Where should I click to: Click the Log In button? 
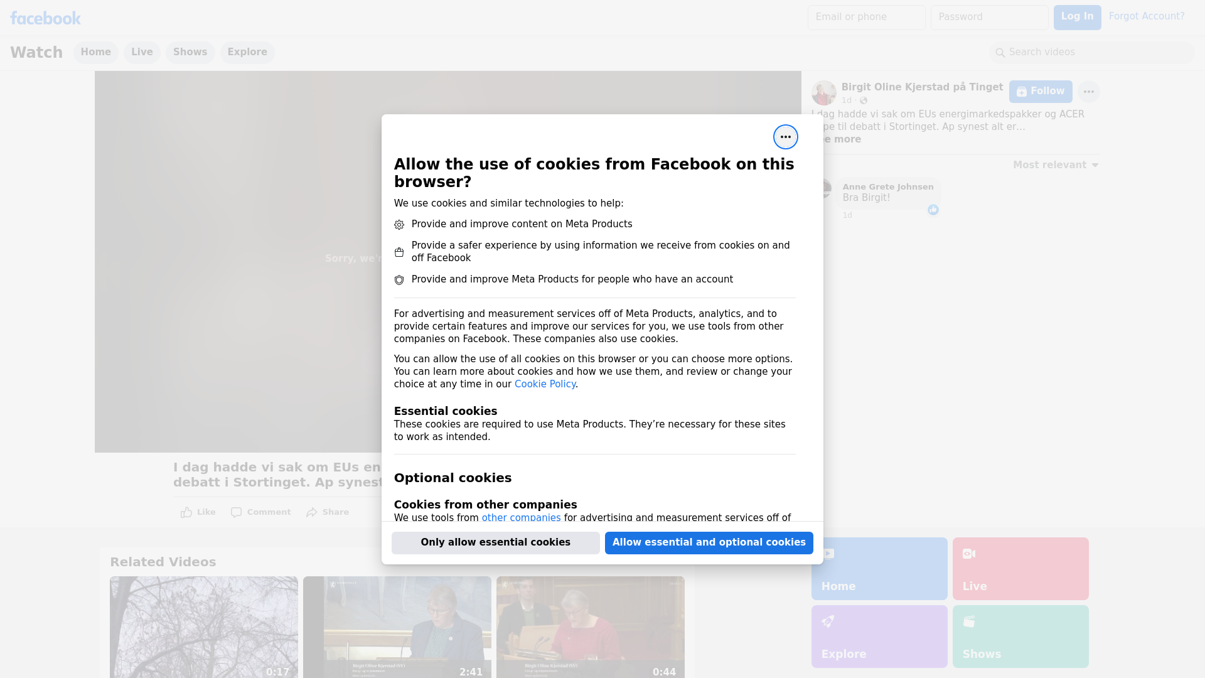pyautogui.click(x=1077, y=17)
